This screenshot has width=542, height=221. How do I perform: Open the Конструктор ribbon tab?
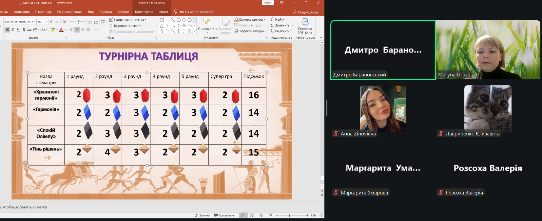tap(144, 12)
